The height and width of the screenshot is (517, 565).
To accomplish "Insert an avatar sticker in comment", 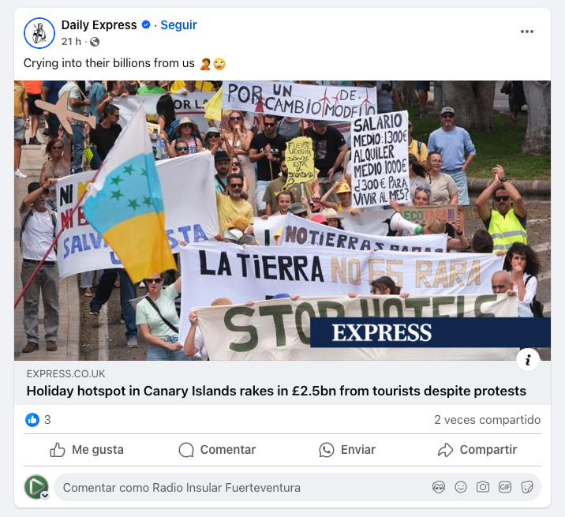I will (x=439, y=488).
